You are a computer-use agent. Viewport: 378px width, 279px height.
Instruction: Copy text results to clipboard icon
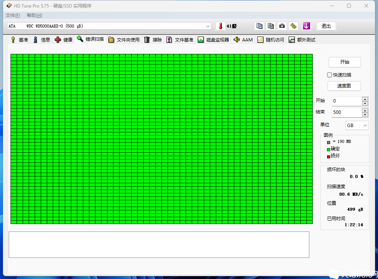tap(260, 26)
